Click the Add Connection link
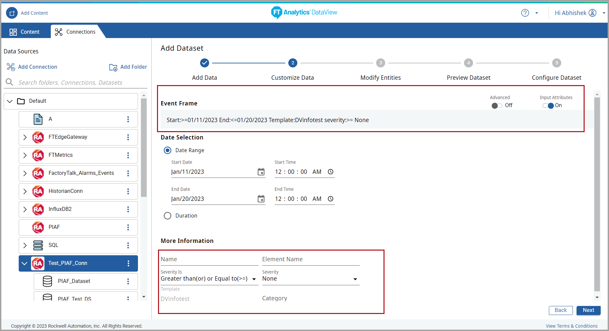The height and width of the screenshot is (331, 609). pyautogui.click(x=37, y=67)
